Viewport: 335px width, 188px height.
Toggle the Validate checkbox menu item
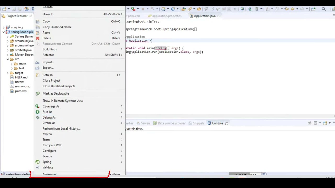click(x=37, y=167)
